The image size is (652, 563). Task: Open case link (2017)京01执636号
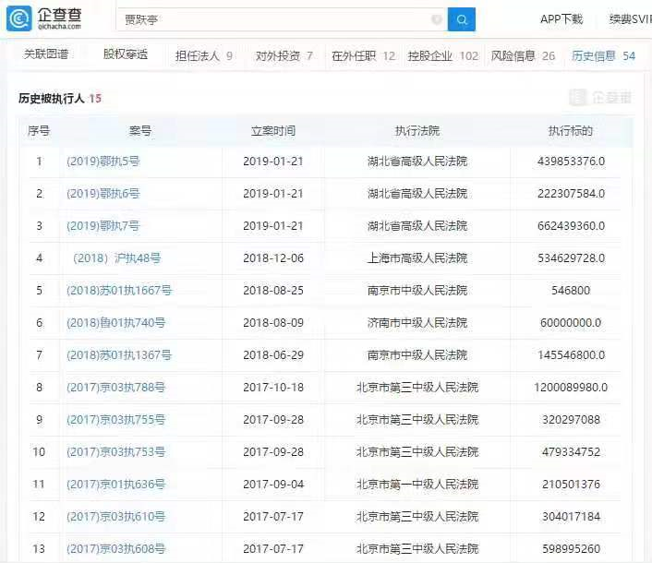pyautogui.click(x=116, y=485)
